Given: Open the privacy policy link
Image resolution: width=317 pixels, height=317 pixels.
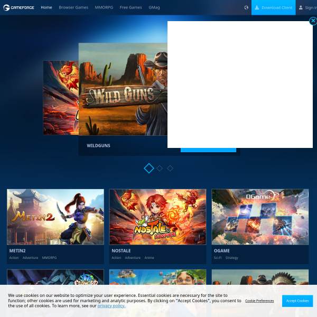Looking at the screenshot, I should (111, 306).
